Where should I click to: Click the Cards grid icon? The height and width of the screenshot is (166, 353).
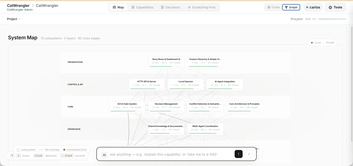pos(269,7)
